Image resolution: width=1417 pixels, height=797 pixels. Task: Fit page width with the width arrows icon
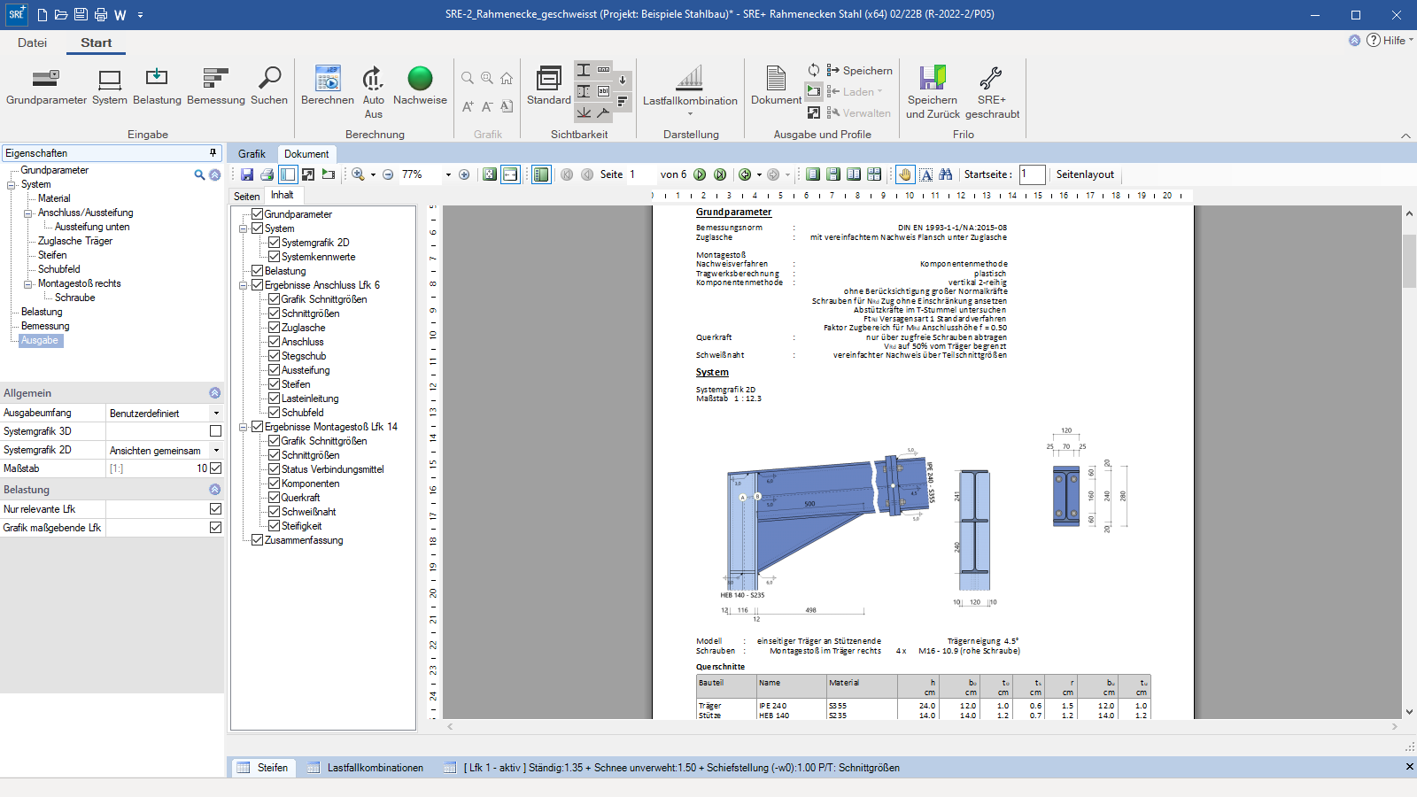click(510, 174)
